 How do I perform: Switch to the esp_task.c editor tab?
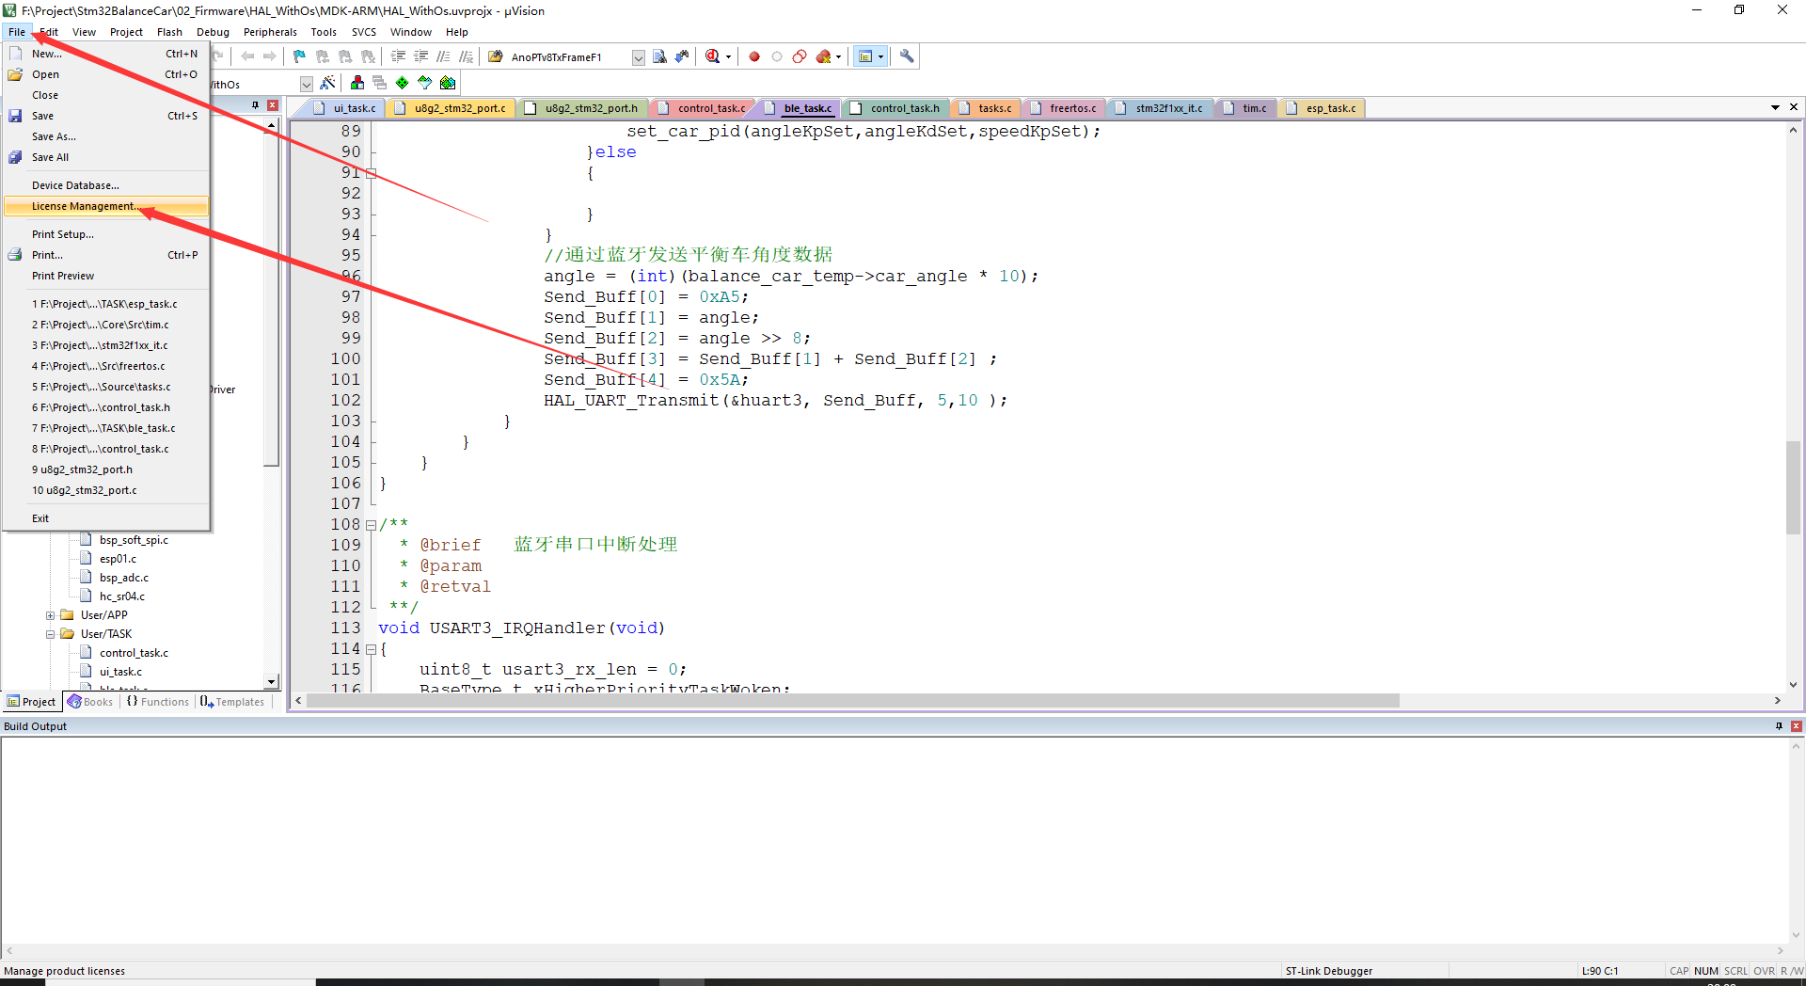click(1322, 108)
